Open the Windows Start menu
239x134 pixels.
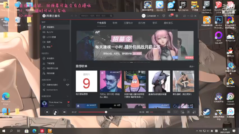pos(4,131)
